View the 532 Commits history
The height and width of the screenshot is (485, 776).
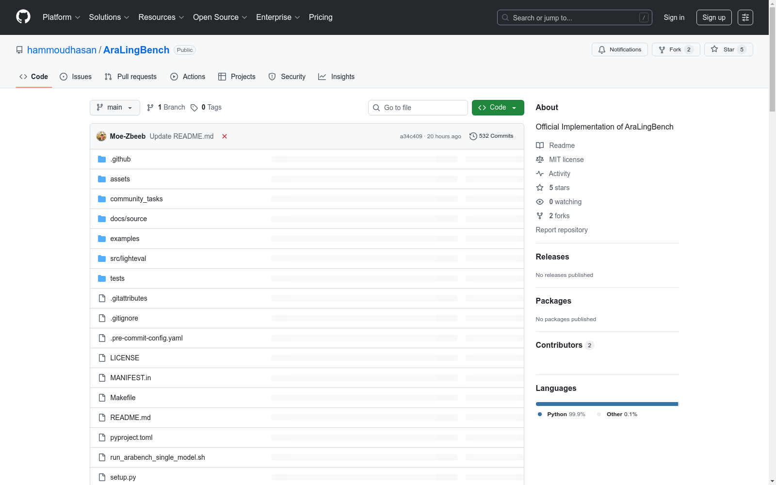(x=491, y=136)
